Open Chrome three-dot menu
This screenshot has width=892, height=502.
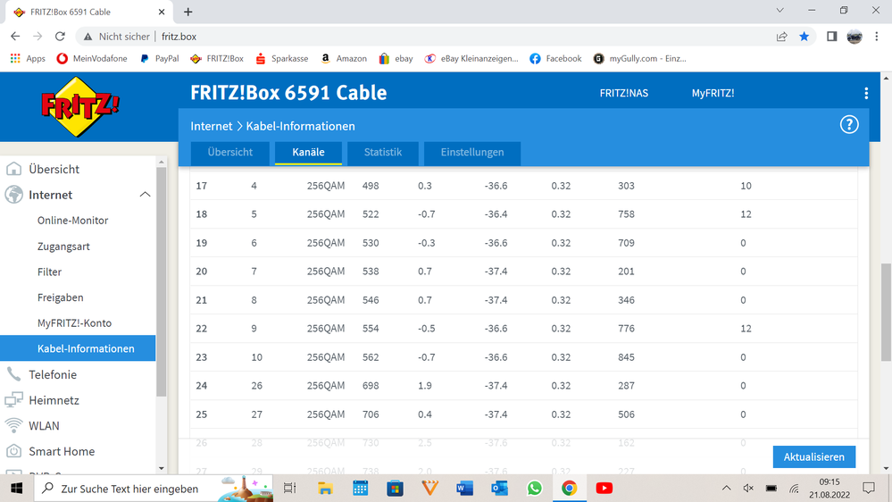click(877, 37)
